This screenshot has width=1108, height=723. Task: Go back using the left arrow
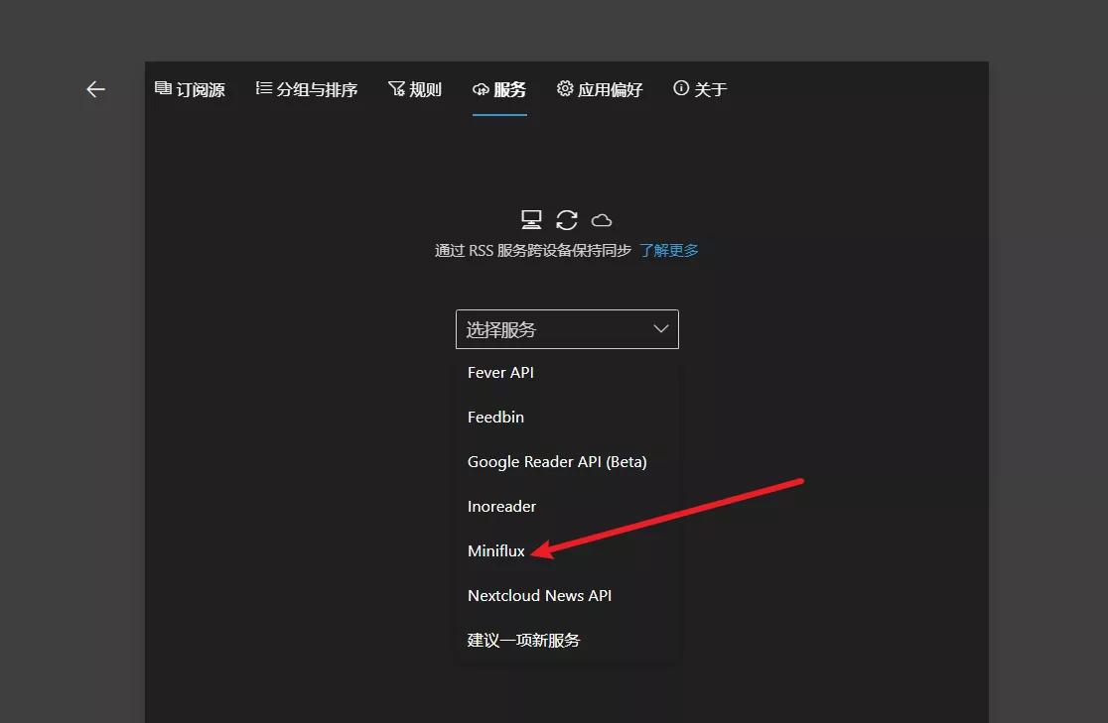[x=95, y=89]
